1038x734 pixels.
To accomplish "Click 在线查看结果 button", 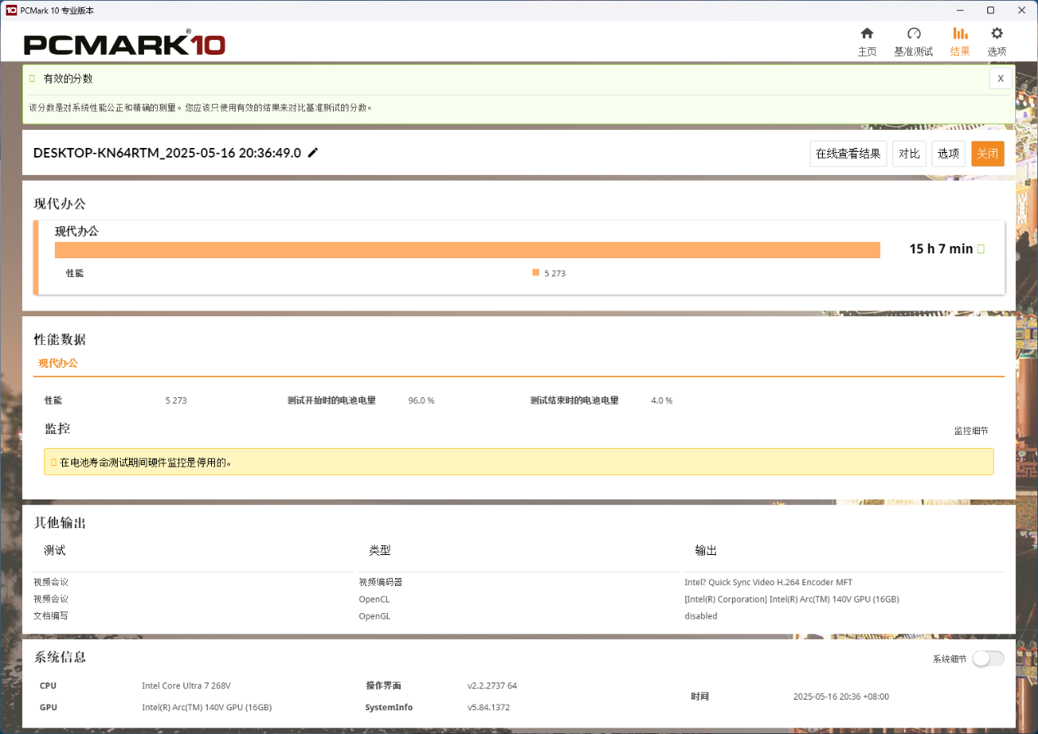I will click(x=848, y=154).
